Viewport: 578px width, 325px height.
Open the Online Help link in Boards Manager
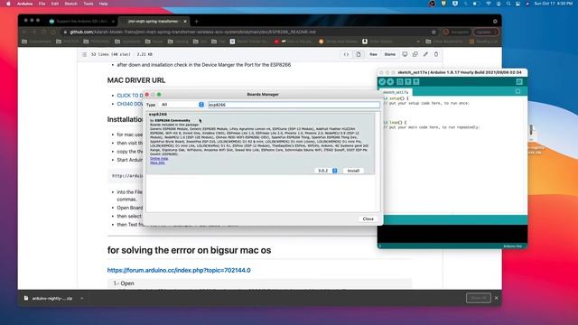point(159,159)
